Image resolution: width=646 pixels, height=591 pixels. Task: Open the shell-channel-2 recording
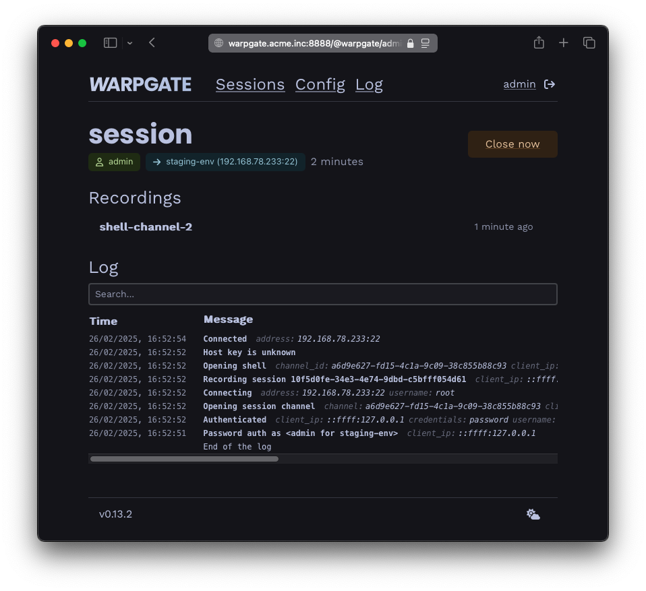pos(146,227)
